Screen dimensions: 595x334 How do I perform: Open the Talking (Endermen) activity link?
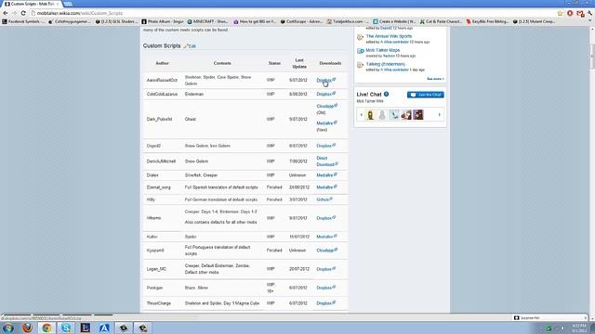pos(385,64)
